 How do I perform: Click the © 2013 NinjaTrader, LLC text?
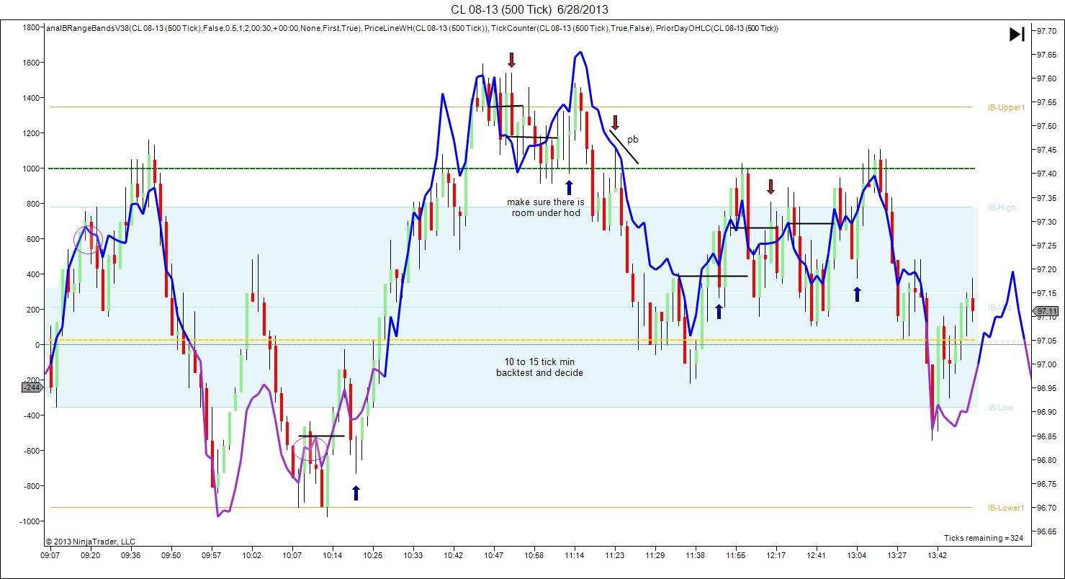(90, 542)
